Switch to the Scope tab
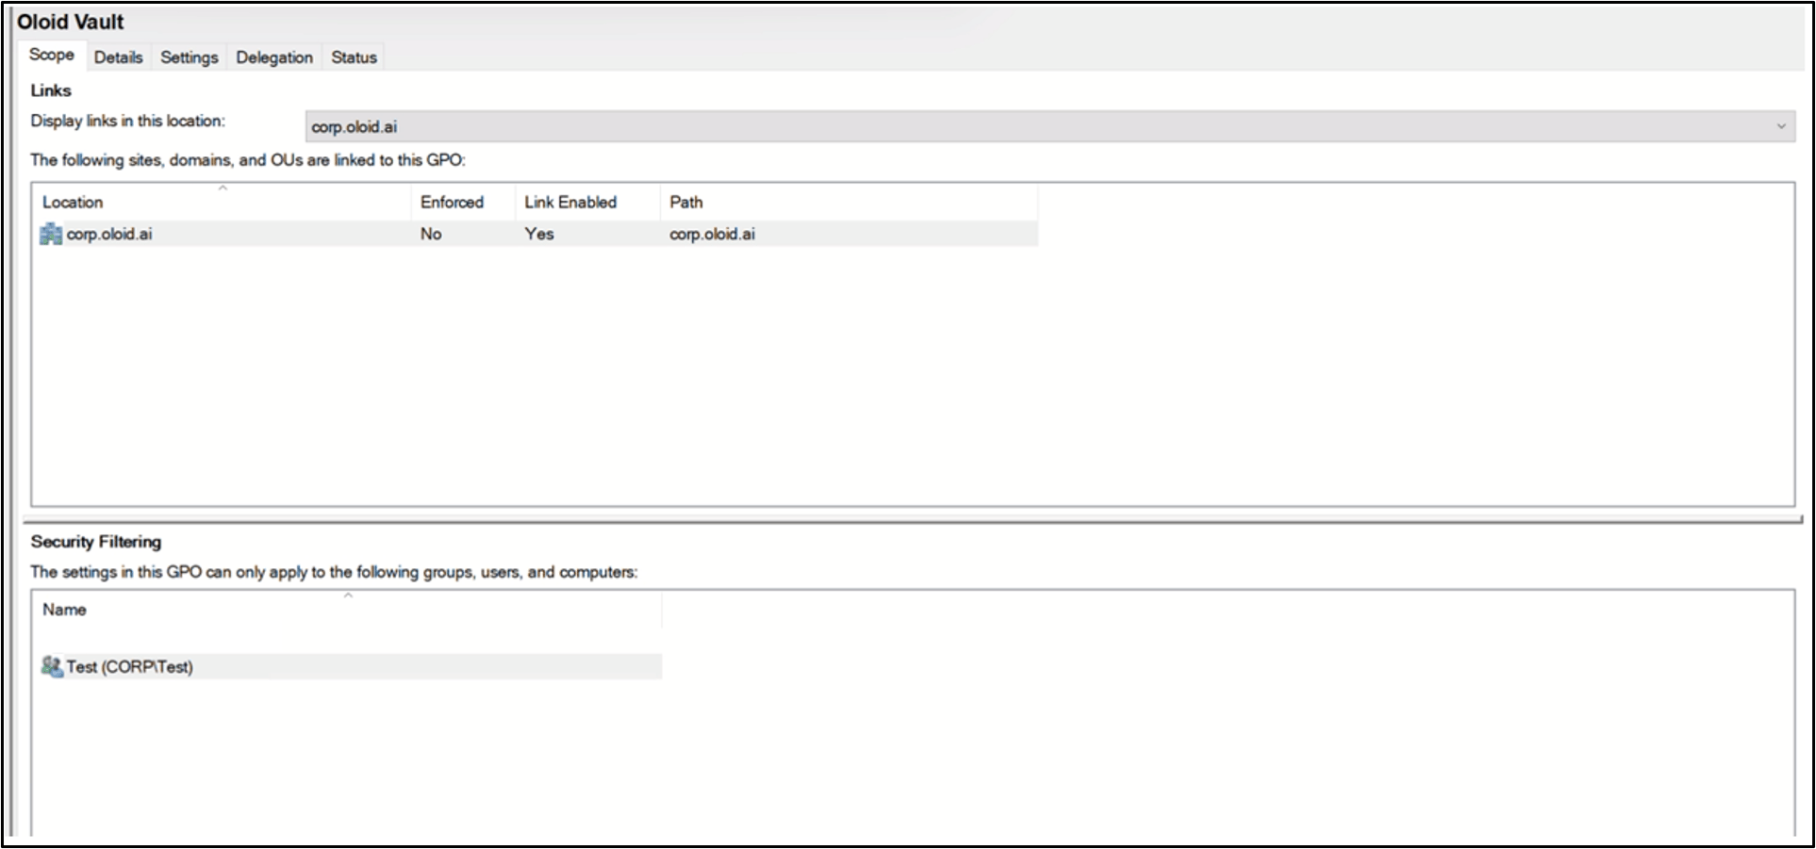 point(52,55)
